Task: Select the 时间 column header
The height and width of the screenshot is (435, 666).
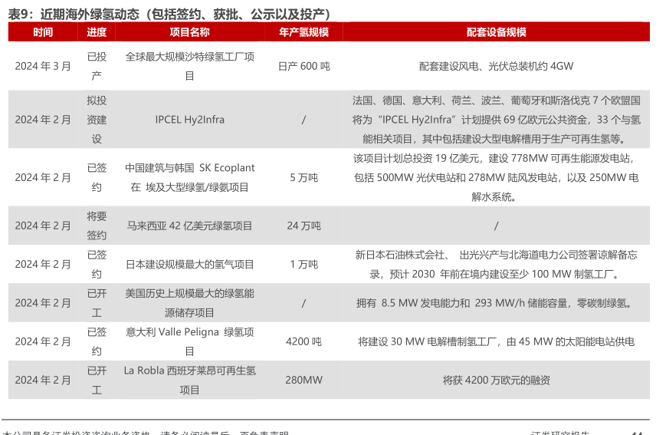Action: (x=43, y=32)
